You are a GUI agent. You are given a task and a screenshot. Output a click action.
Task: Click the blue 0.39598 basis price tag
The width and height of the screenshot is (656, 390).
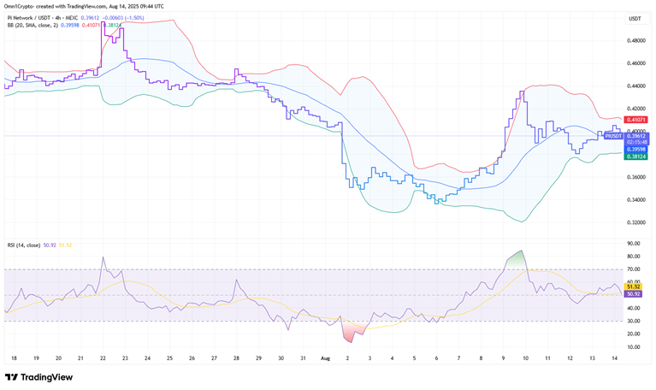point(637,150)
